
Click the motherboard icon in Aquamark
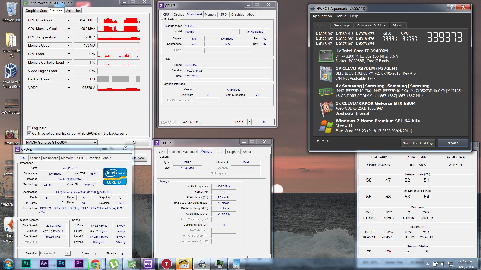pos(326,74)
